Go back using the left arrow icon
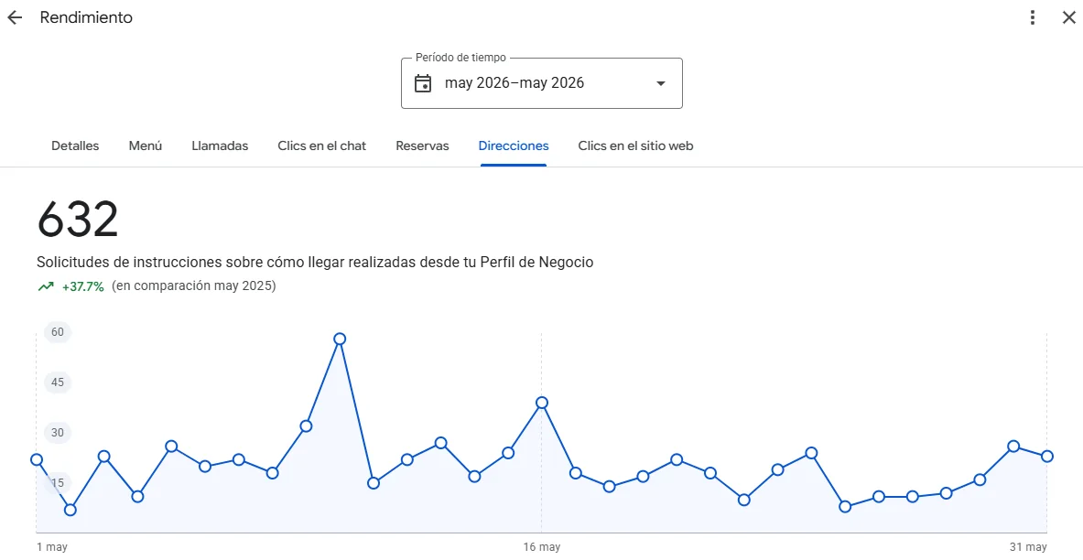Screen dimensions: 1083x560 tap(15, 18)
